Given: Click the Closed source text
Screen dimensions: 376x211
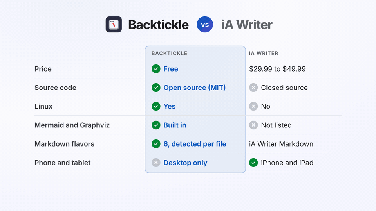Looking at the screenshot, I should [x=284, y=88].
